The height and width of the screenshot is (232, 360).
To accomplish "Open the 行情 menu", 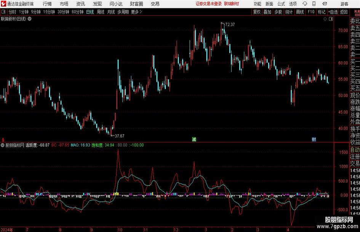I will click(47, 4).
